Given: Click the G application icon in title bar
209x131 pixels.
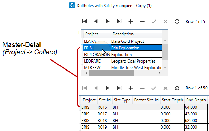Looking at the screenshot, I should coord(72,6).
